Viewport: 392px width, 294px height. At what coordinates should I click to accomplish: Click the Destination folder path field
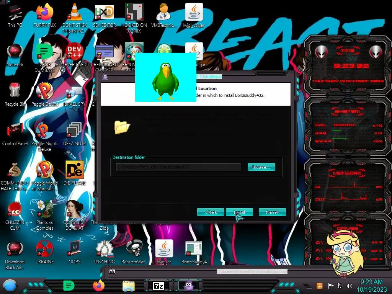[x=178, y=167]
